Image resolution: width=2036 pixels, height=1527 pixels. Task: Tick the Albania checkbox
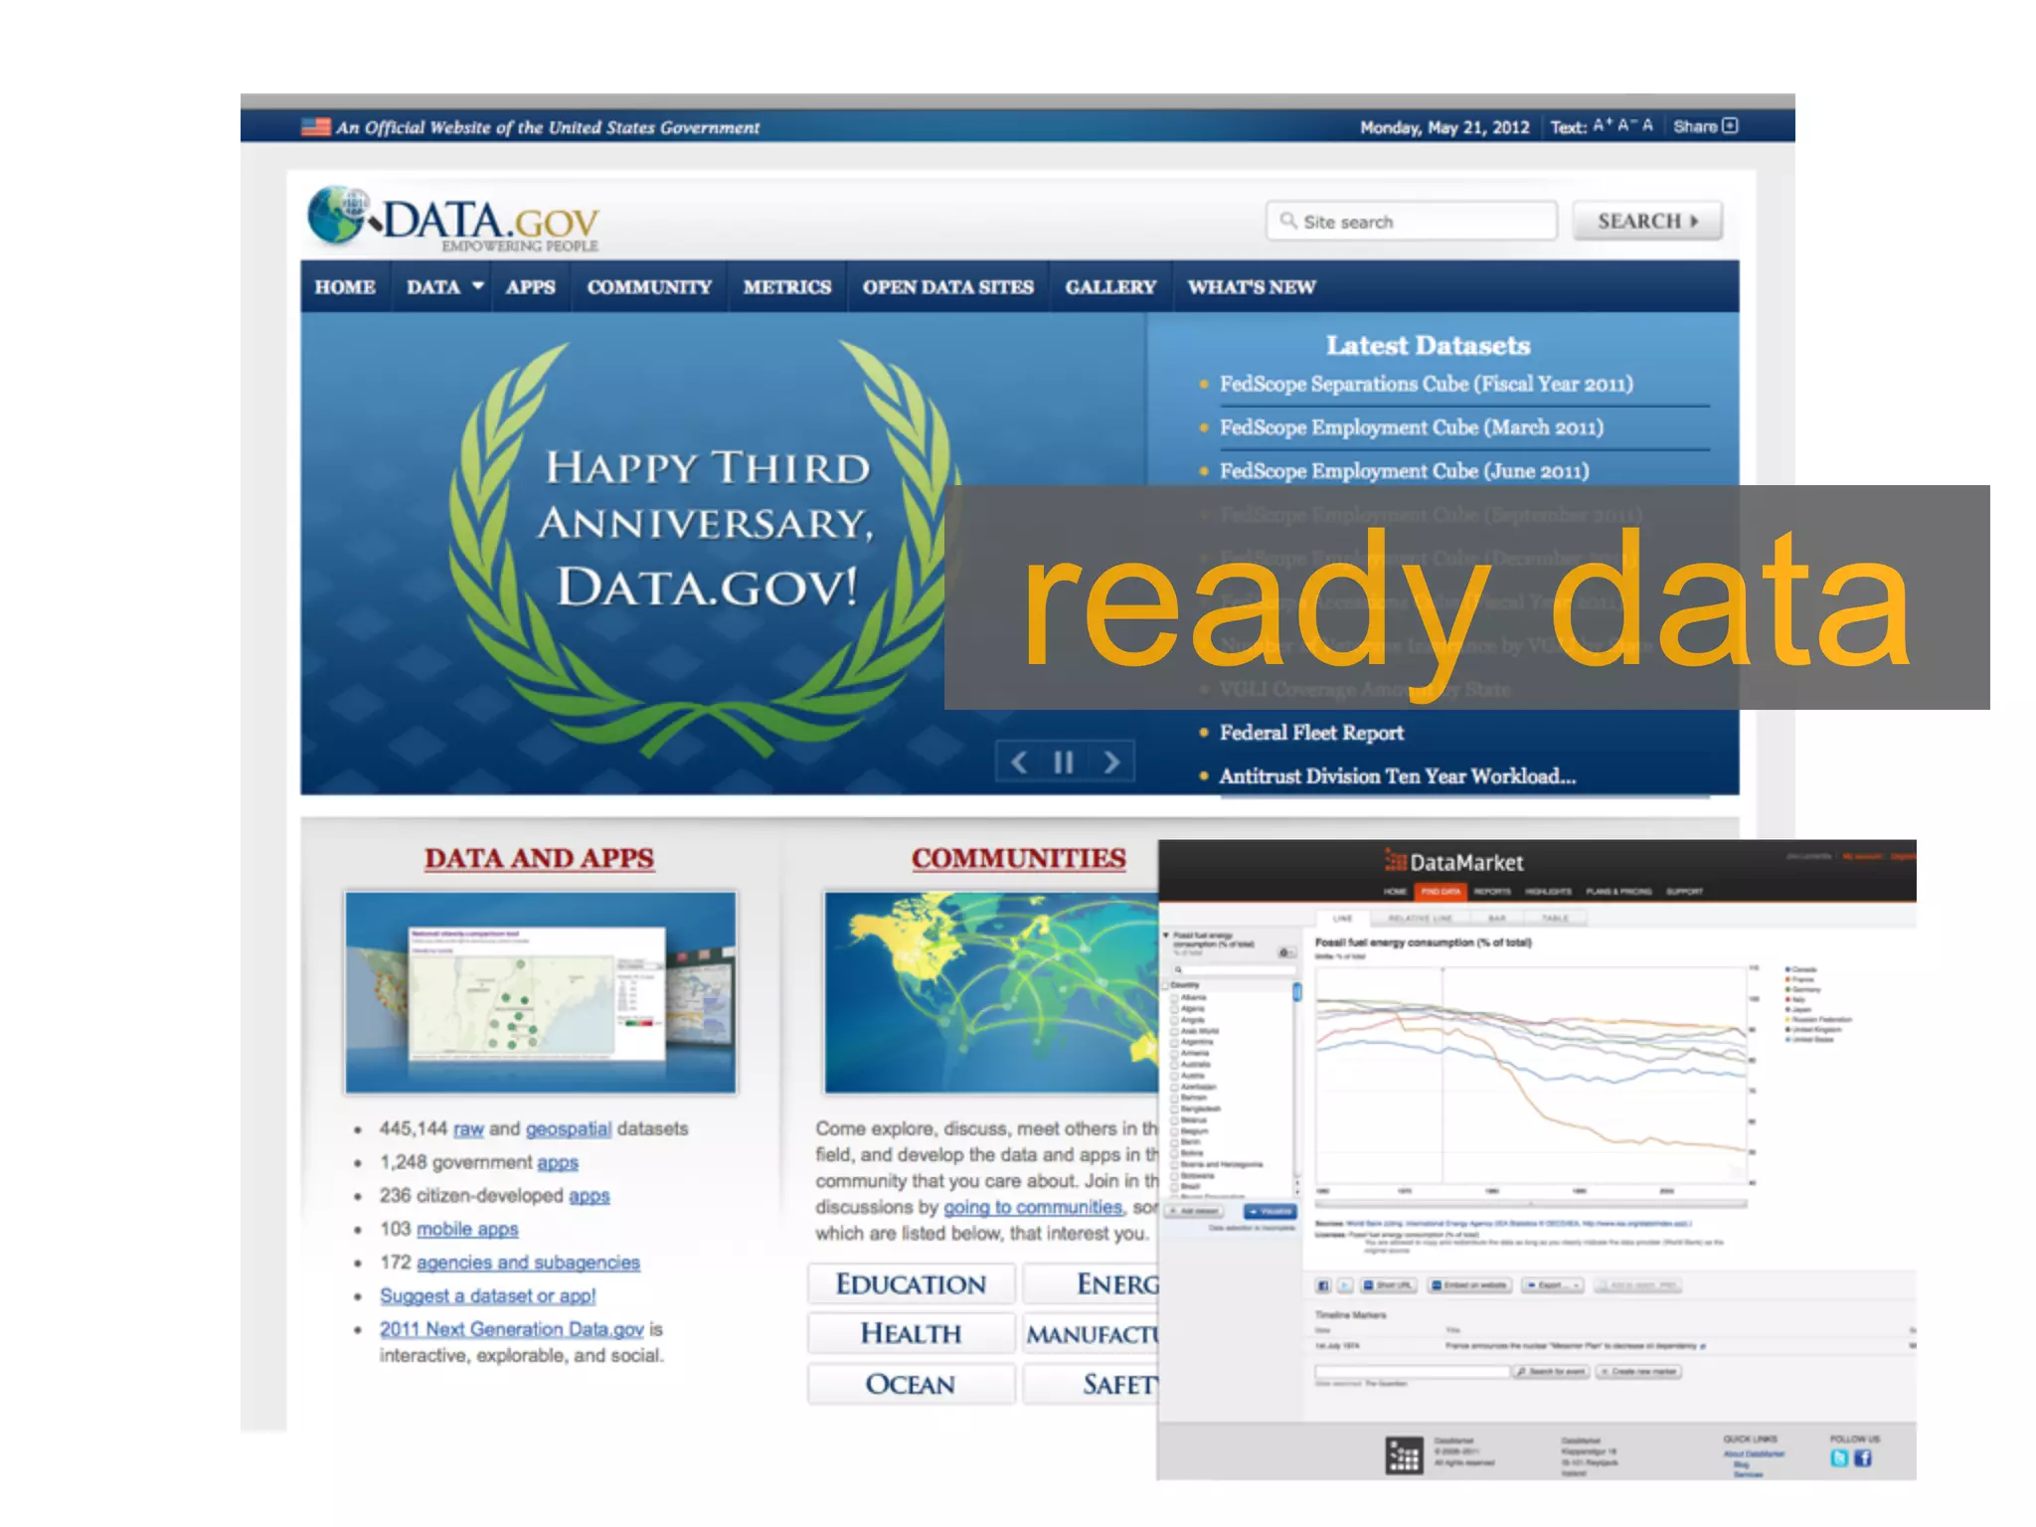click(1174, 997)
